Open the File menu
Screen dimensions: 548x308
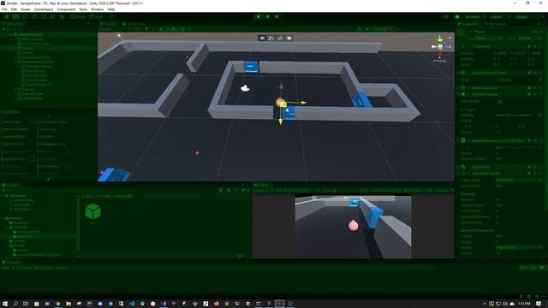[x=4, y=9]
